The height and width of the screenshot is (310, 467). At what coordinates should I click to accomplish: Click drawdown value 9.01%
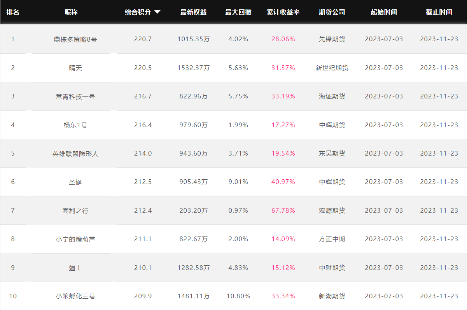coord(238,182)
